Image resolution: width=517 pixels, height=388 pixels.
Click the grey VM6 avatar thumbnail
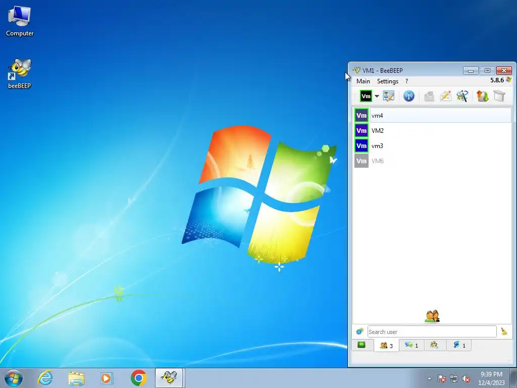coord(361,161)
